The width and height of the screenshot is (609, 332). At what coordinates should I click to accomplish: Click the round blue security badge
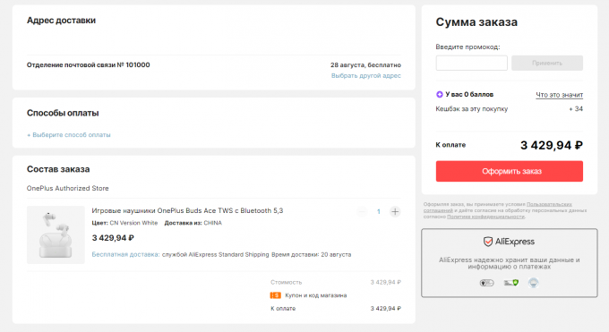tap(534, 283)
